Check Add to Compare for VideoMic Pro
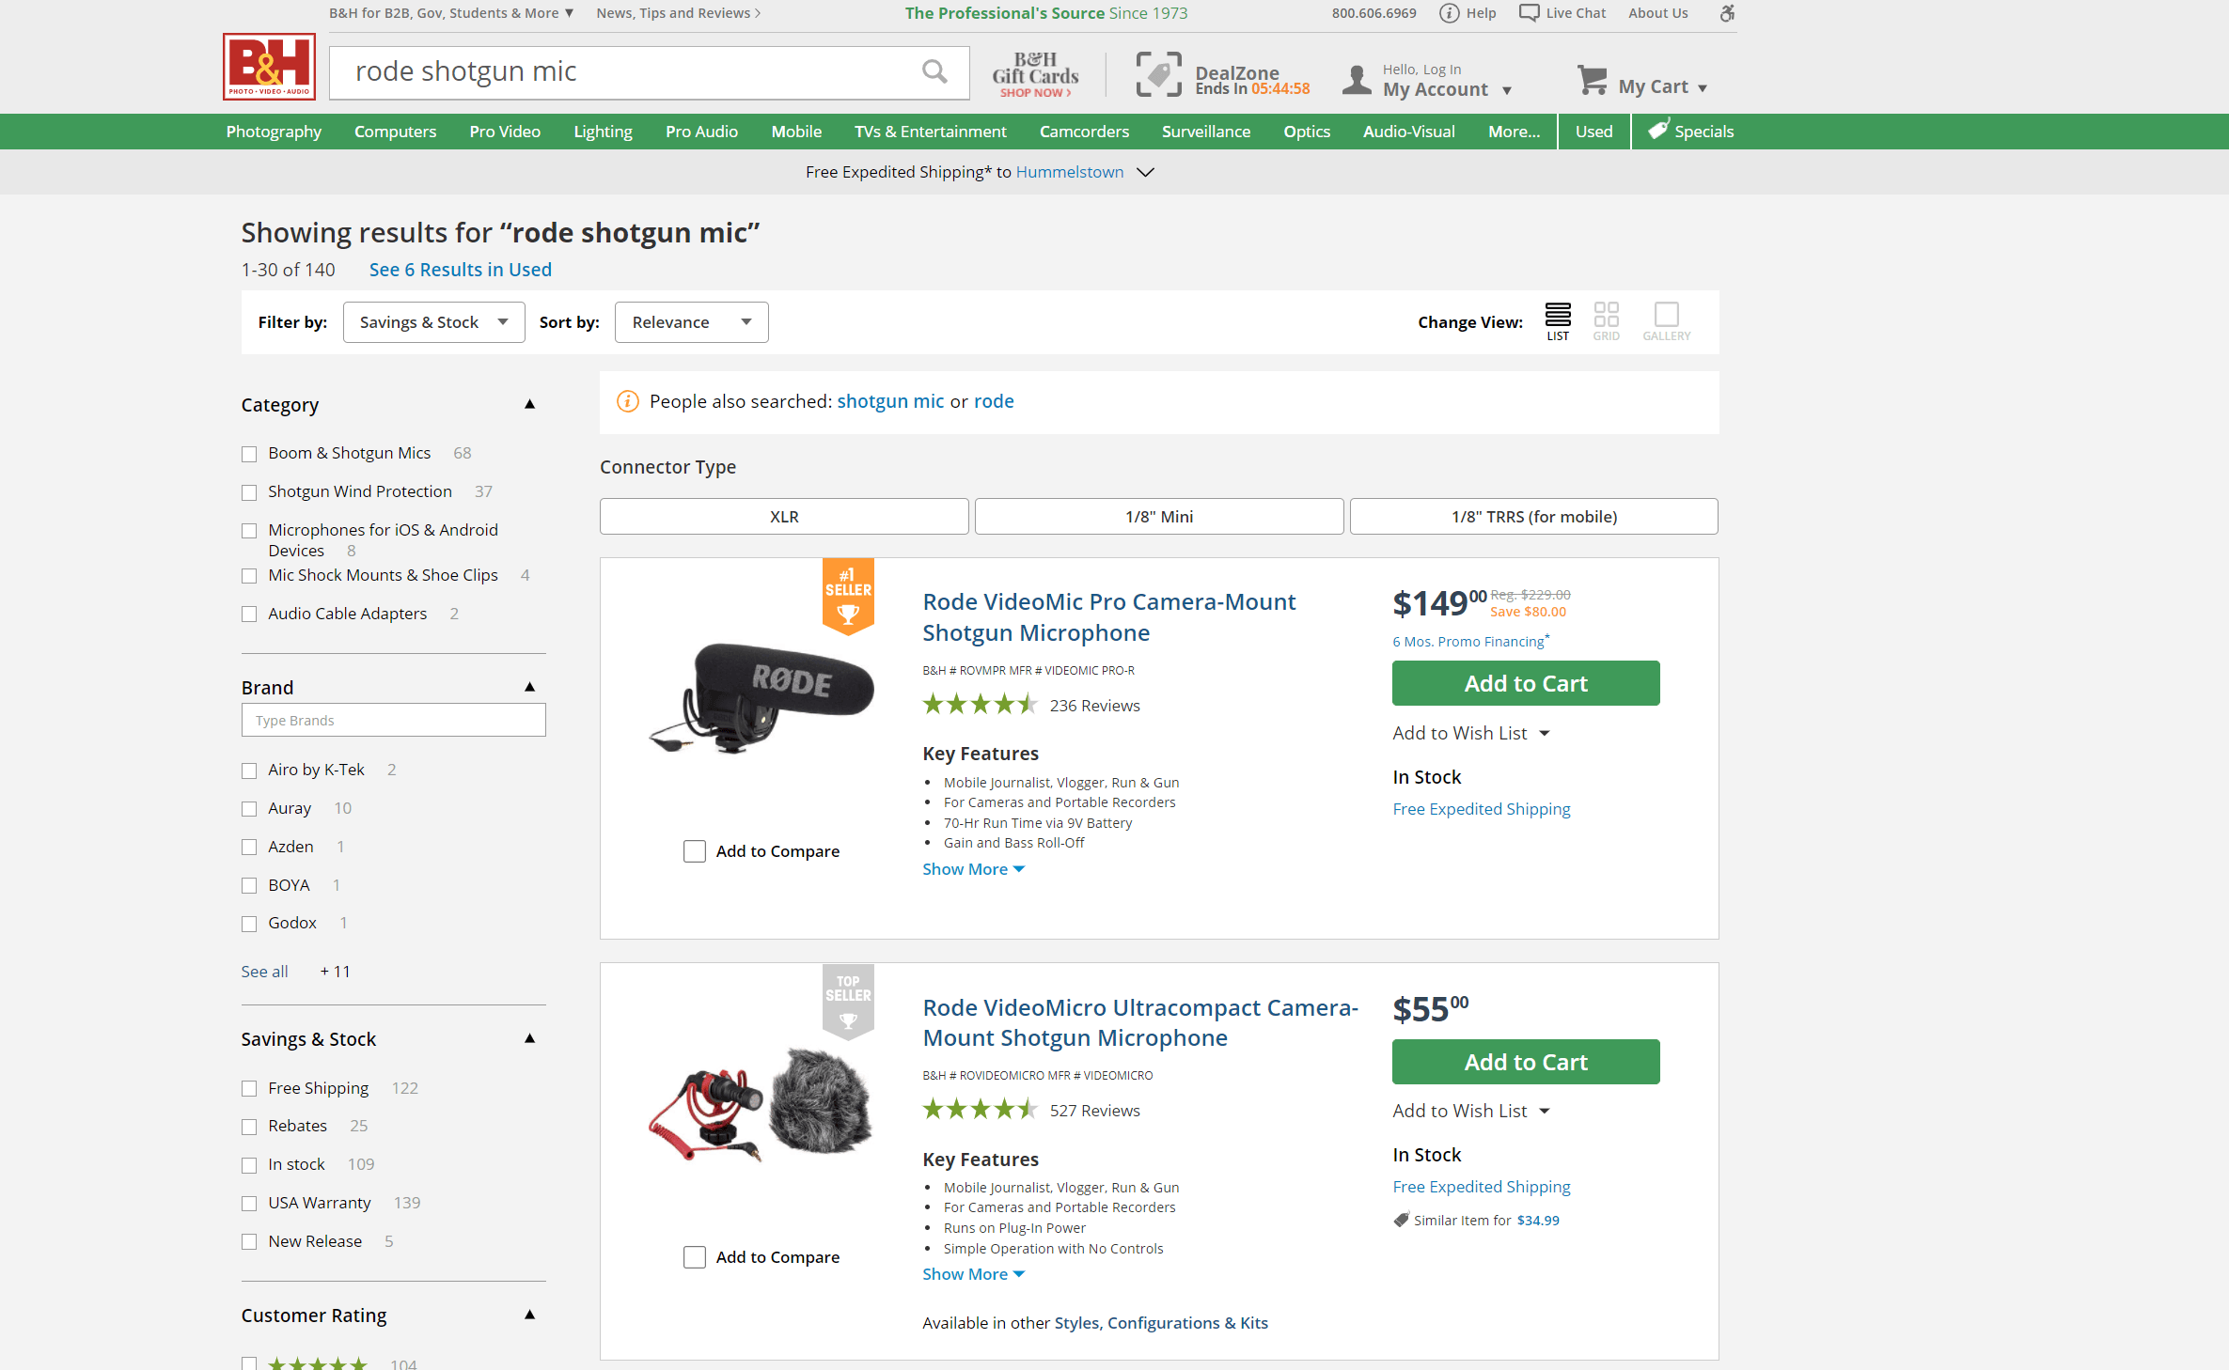2229x1370 pixels. point(694,850)
